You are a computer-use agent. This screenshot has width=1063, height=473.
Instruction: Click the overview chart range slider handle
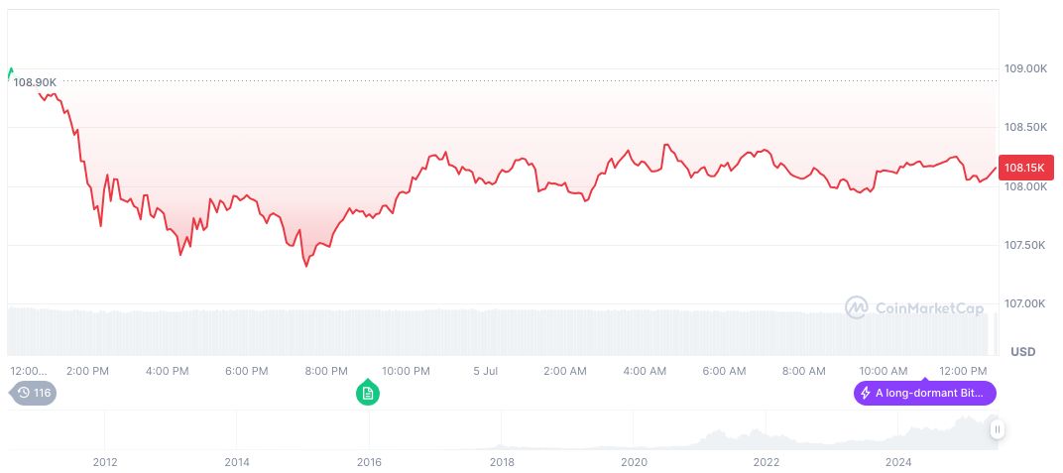tap(997, 429)
